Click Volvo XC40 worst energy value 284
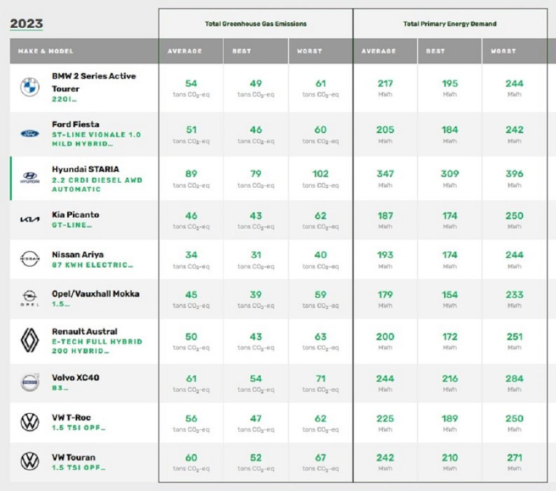The height and width of the screenshot is (491, 556). coord(514,378)
